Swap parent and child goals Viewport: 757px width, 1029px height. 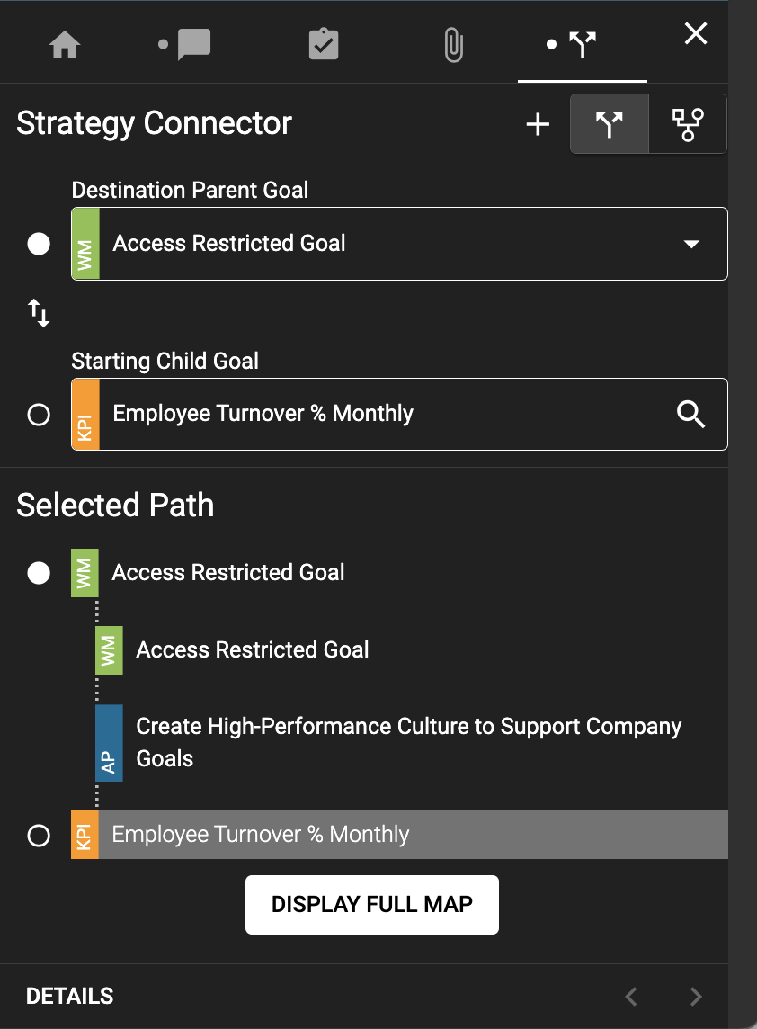coord(38,312)
